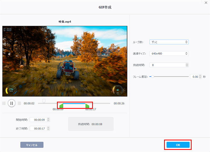Click the current time 00:00:02 label
Viewport: 210px width, 152px height.
click(29, 103)
